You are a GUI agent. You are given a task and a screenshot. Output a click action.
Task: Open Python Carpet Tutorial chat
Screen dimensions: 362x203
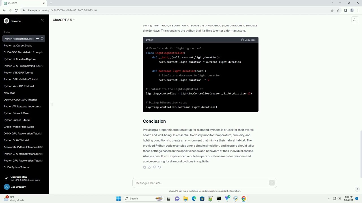[24, 120]
